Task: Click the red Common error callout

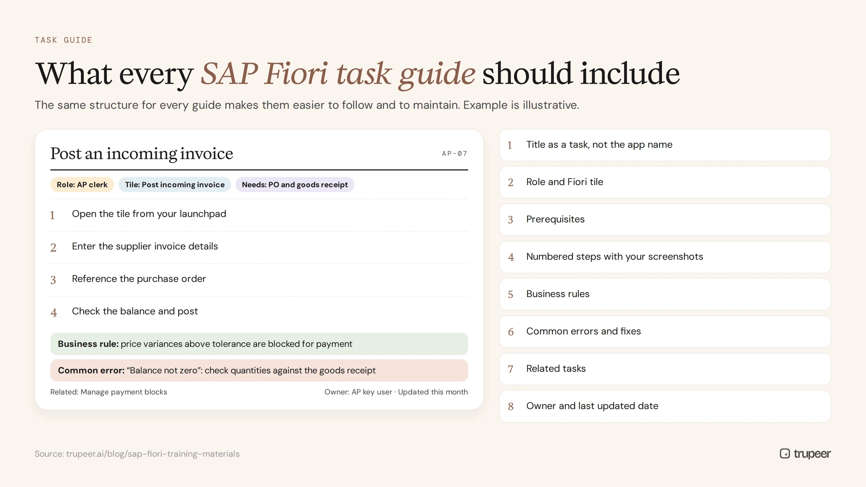Action: (x=259, y=370)
